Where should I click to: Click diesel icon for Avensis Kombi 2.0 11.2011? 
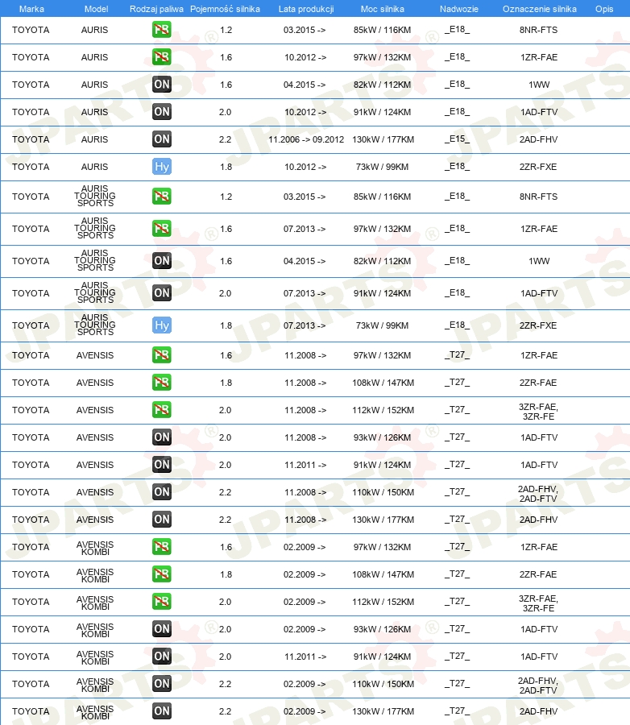coord(161,656)
